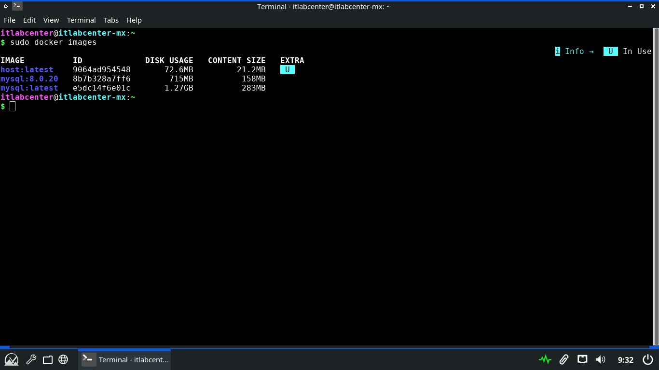Click the power/logout icon in the panel

648,359
